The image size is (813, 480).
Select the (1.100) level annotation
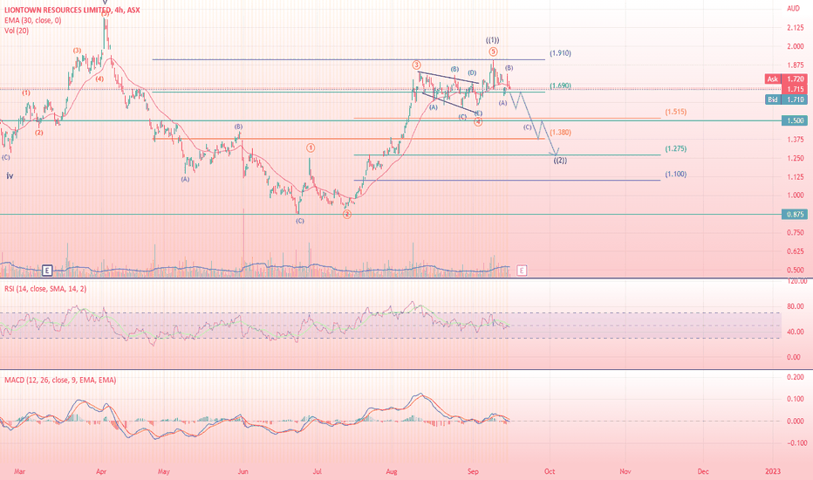pos(676,174)
